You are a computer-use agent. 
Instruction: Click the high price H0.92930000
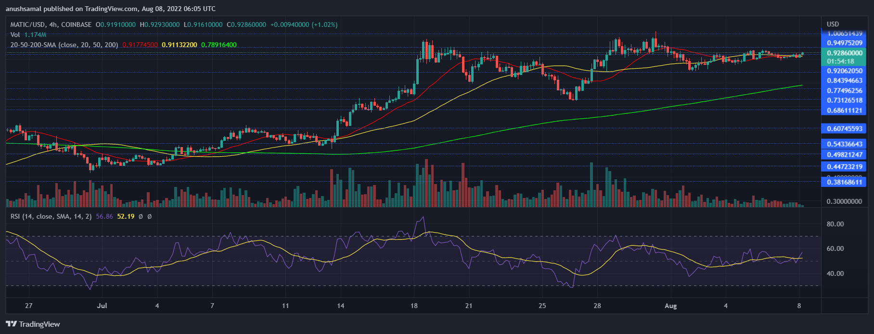point(159,25)
